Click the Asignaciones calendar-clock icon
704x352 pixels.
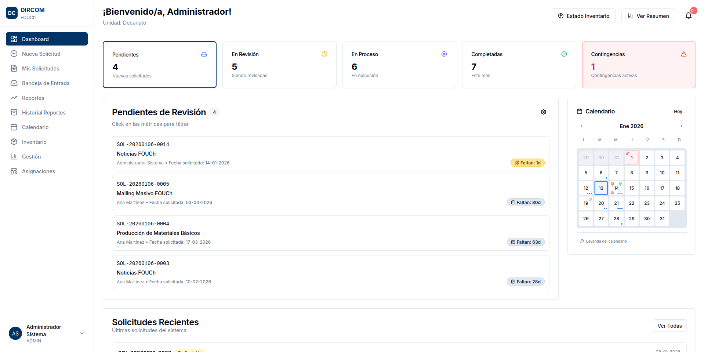[x=14, y=171]
